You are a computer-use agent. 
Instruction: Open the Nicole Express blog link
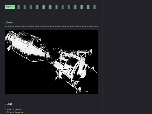click(x=15, y=109)
